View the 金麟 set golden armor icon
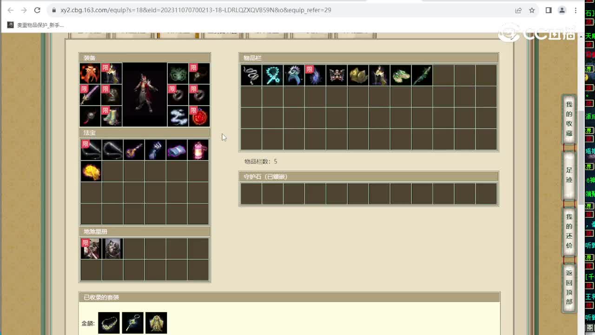 156,323
